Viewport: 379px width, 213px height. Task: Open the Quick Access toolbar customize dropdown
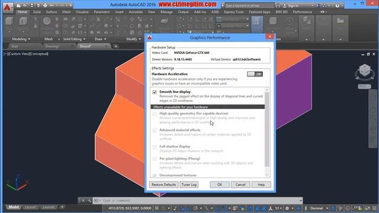pos(70,5)
